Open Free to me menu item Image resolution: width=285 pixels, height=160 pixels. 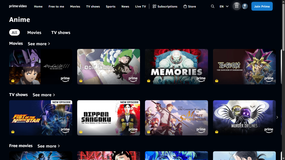click(56, 6)
